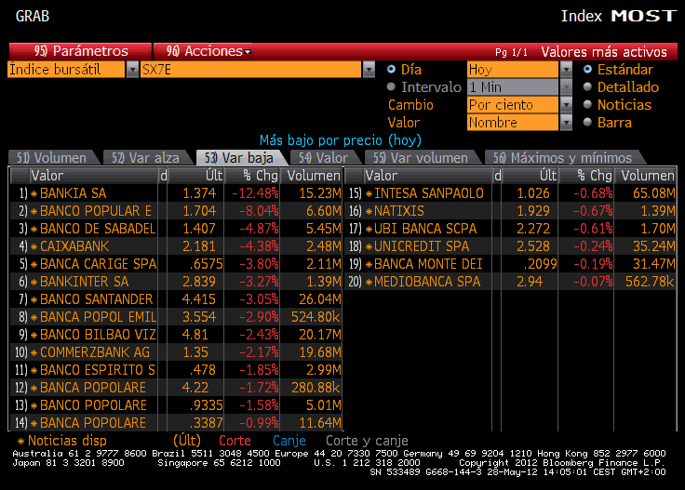Viewport: 685px width, 490px height.
Task: Open the BANKIA SA security row
Action: (x=175, y=193)
